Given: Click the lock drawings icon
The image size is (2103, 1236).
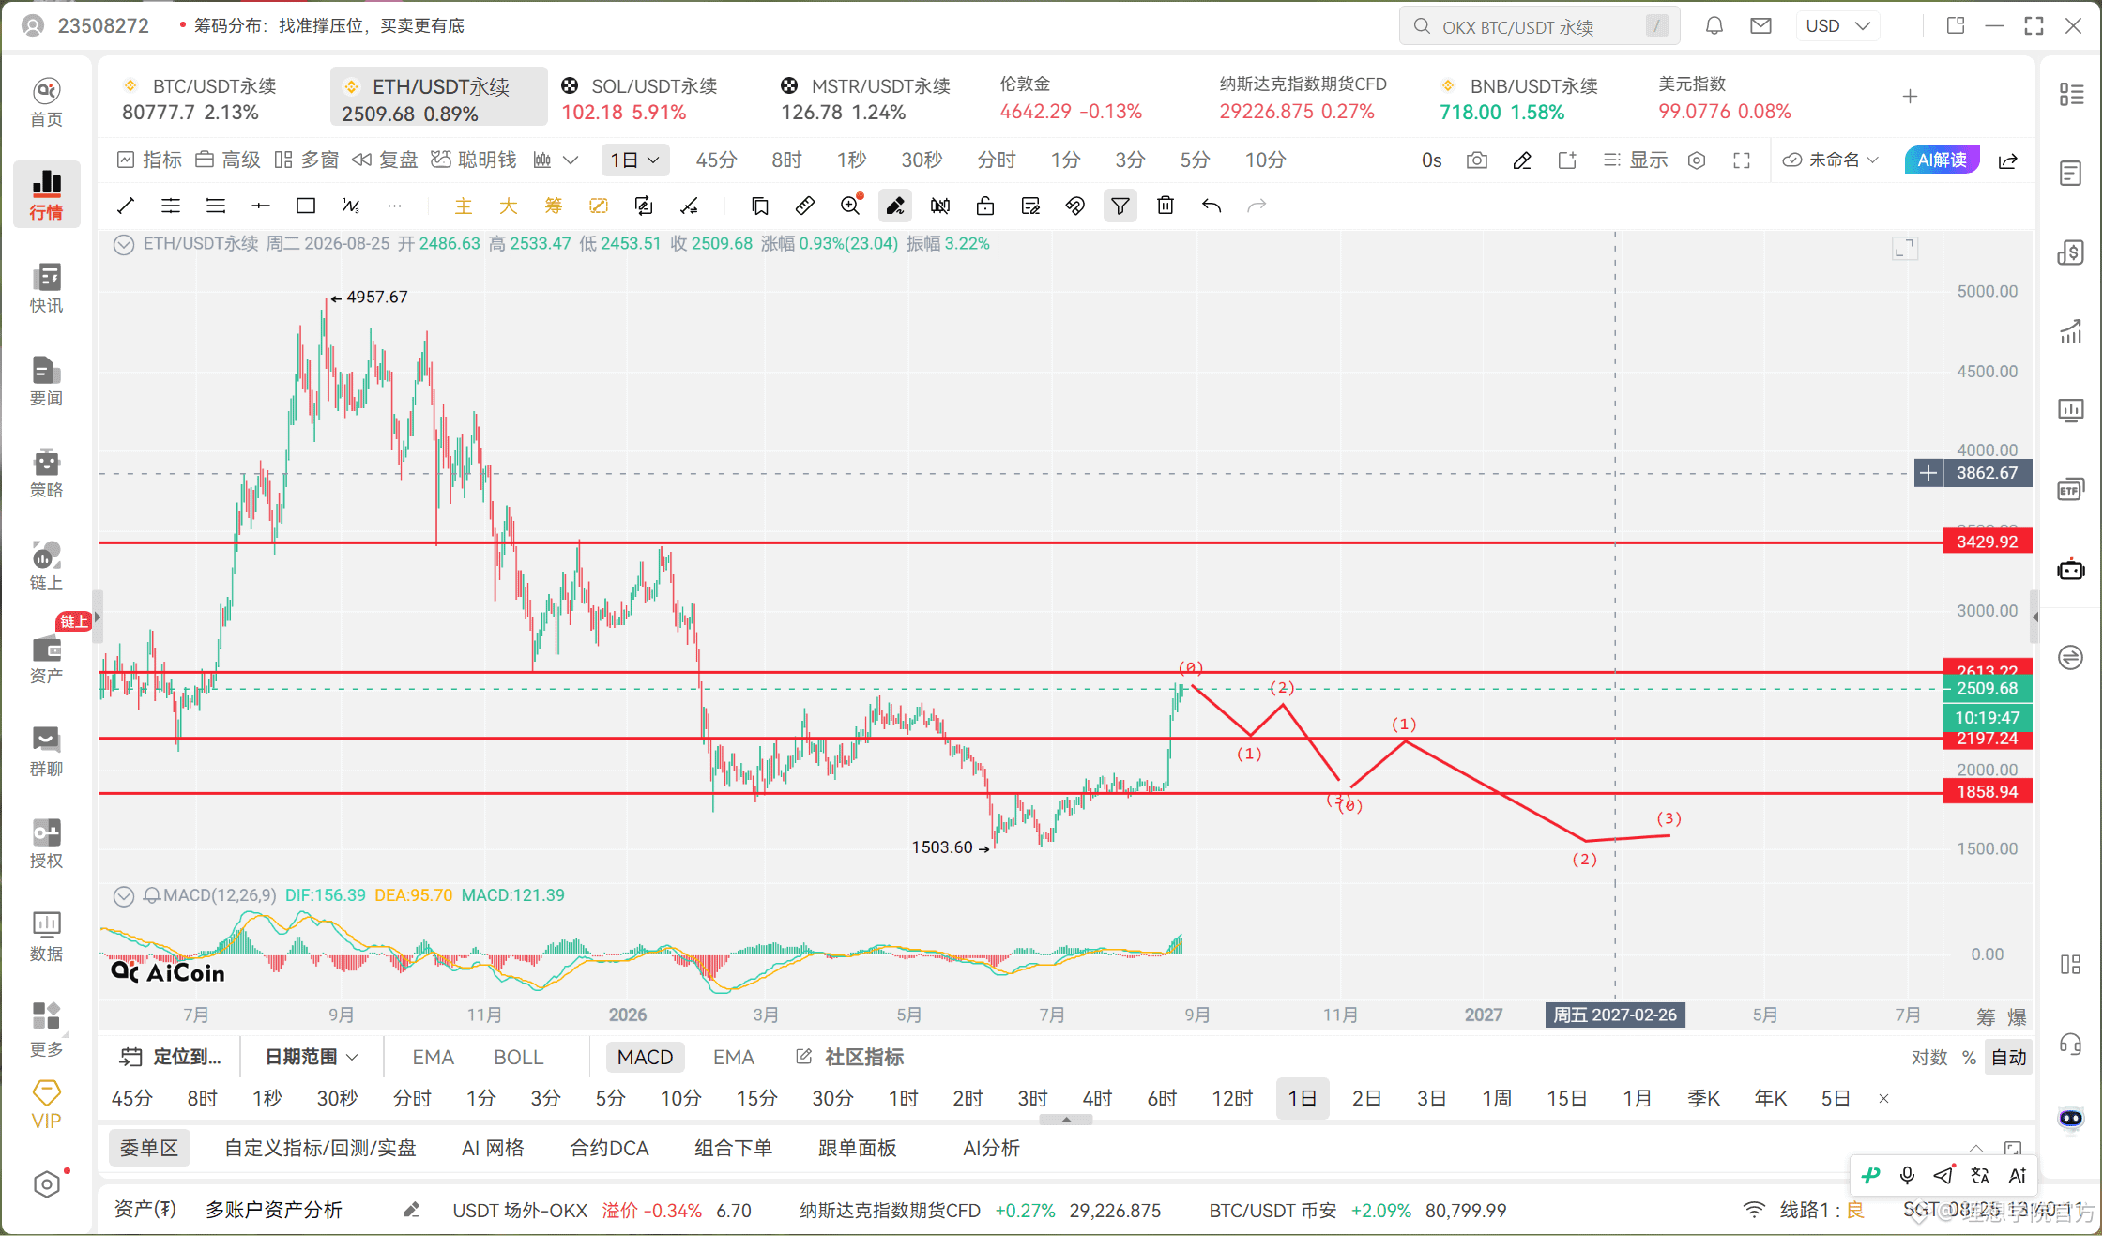Looking at the screenshot, I should 985,206.
